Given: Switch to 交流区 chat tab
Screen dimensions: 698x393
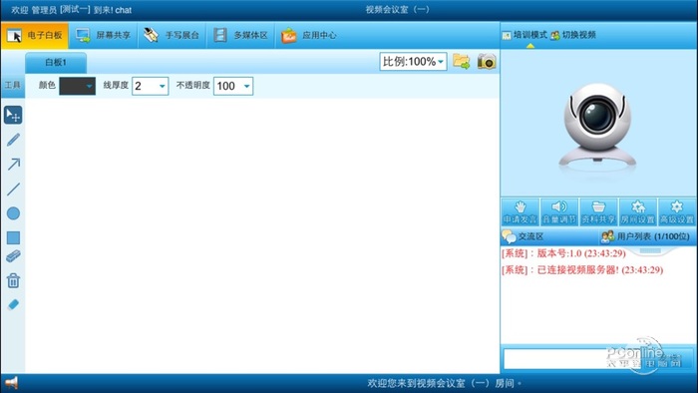Looking at the screenshot, I should (x=523, y=236).
